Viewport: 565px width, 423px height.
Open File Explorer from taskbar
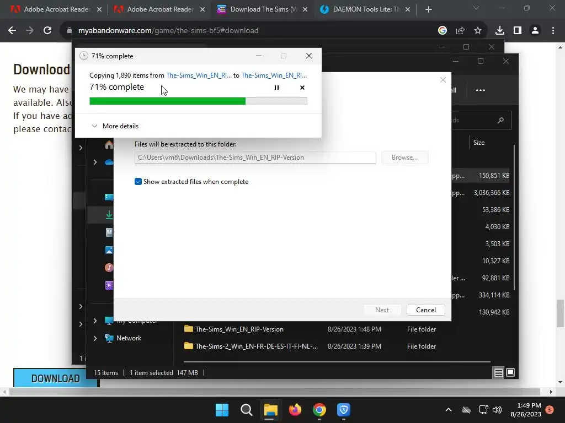tap(270, 410)
